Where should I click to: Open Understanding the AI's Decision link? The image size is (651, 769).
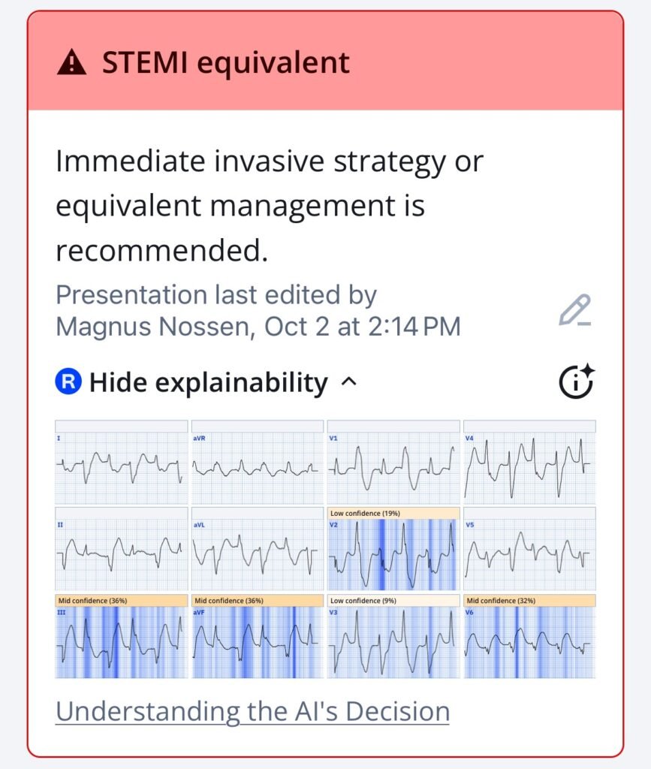coord(252,710)
